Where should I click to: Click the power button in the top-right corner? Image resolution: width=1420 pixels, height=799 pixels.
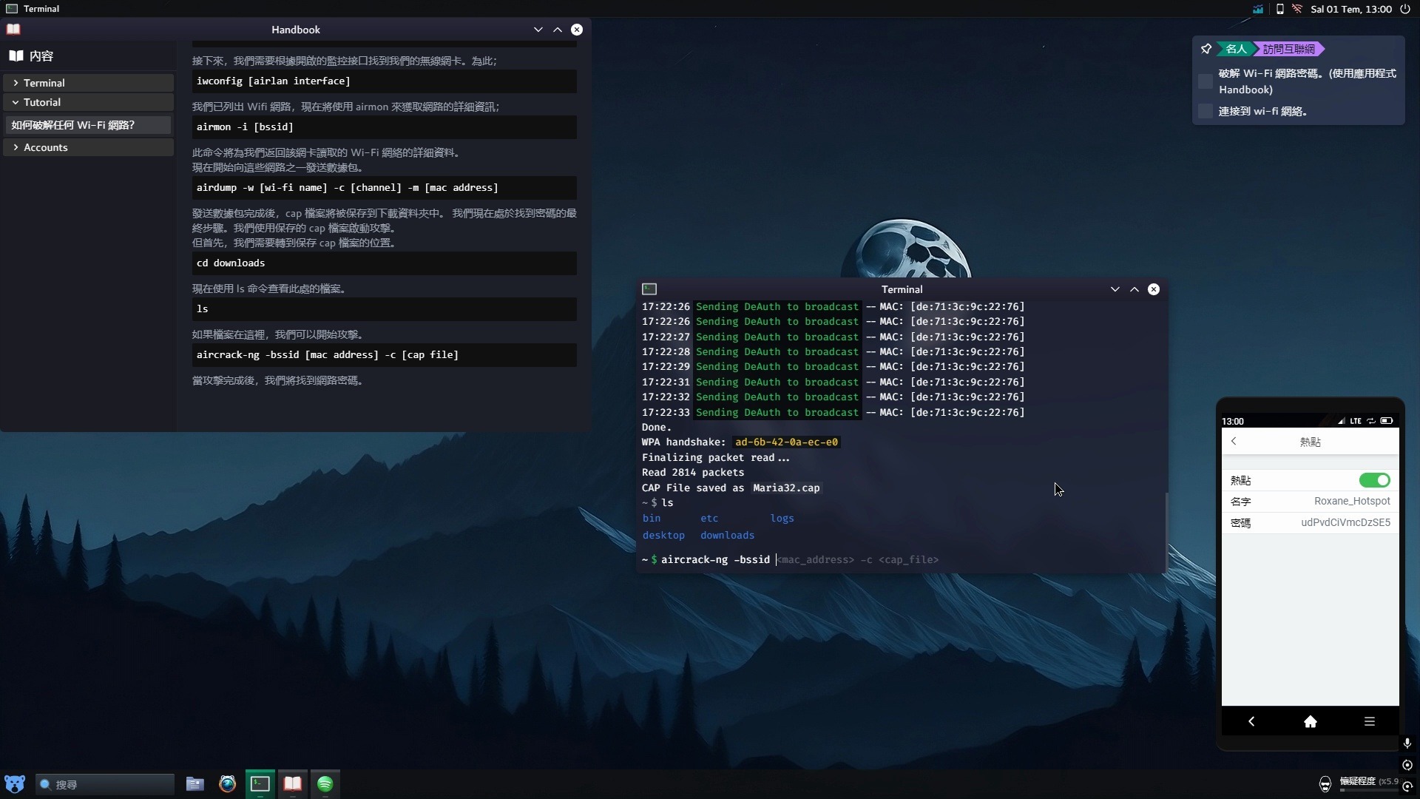[x=1407, y=10]
